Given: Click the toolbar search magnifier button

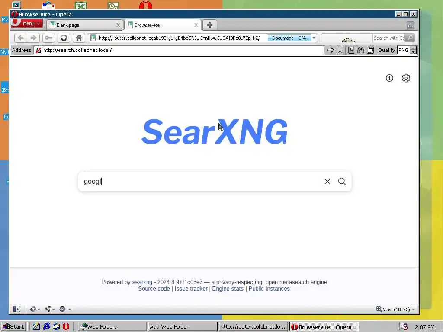Looking at the screenshot, I should tap(410, 38).
